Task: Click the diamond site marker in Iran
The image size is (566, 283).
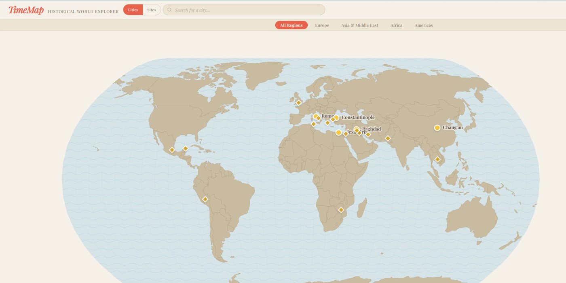Action: [x=368, y=134]
